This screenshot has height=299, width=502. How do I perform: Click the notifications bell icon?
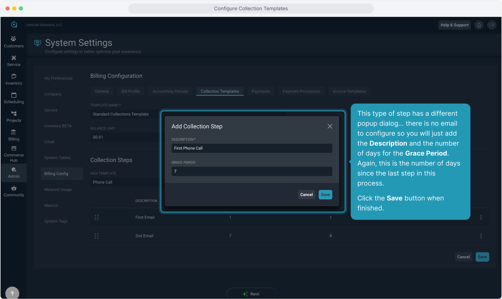tap(479, 25)
